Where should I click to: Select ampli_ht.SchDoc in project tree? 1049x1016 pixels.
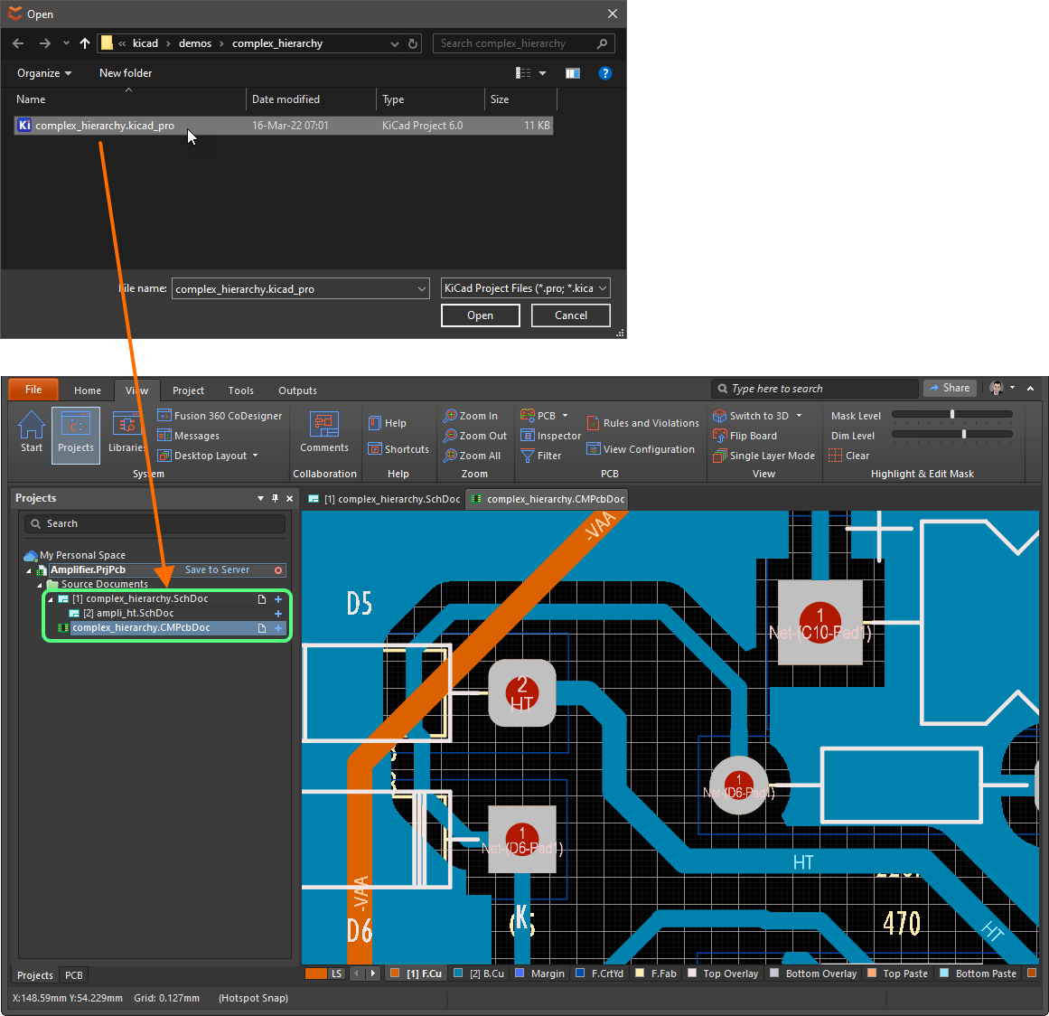click(135, 613)
